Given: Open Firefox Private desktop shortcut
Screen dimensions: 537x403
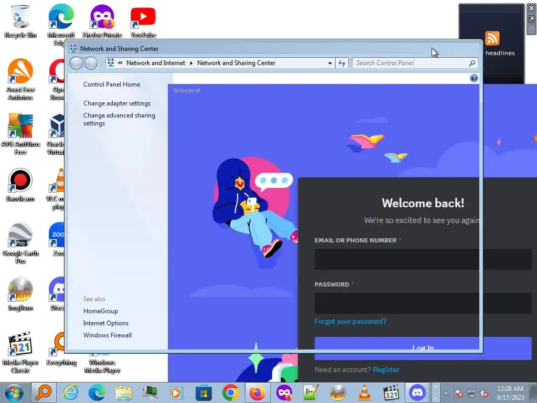Looking at the screenshot, I should (102, 21).
